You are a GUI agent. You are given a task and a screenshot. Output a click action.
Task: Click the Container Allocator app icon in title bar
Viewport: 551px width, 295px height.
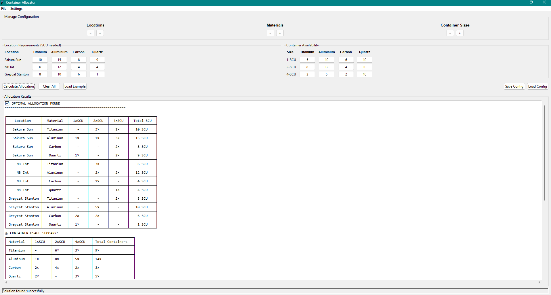[2, 2]
